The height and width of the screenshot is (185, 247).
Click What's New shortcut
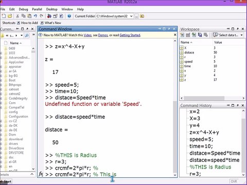tap(51, 23)
